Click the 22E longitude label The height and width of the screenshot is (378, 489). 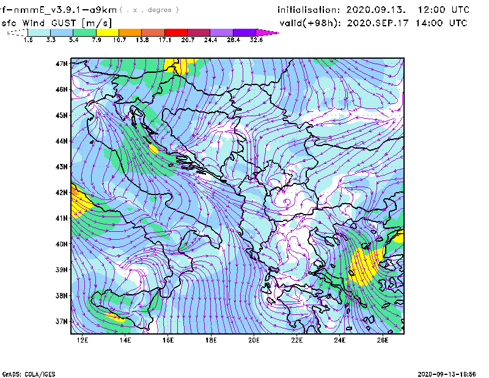coord(297,340)
